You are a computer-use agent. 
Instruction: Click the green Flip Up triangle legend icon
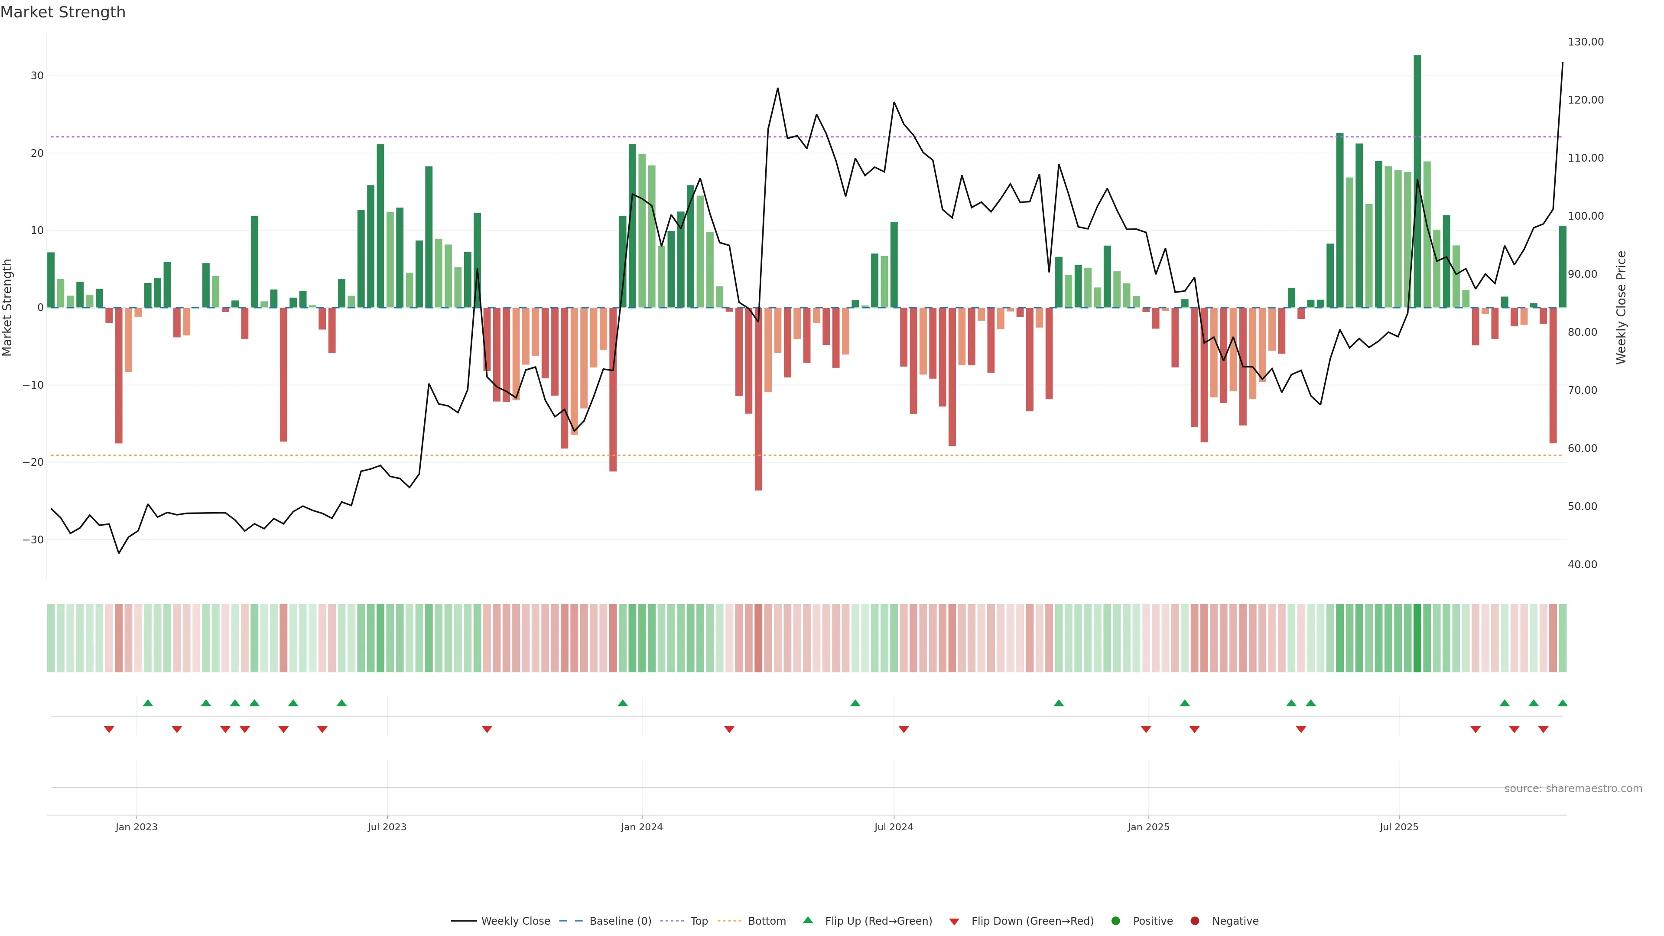pos(807,920)
